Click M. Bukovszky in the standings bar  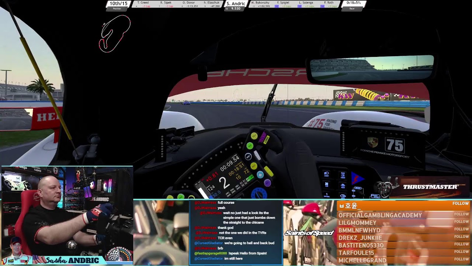tap(260, 4)
